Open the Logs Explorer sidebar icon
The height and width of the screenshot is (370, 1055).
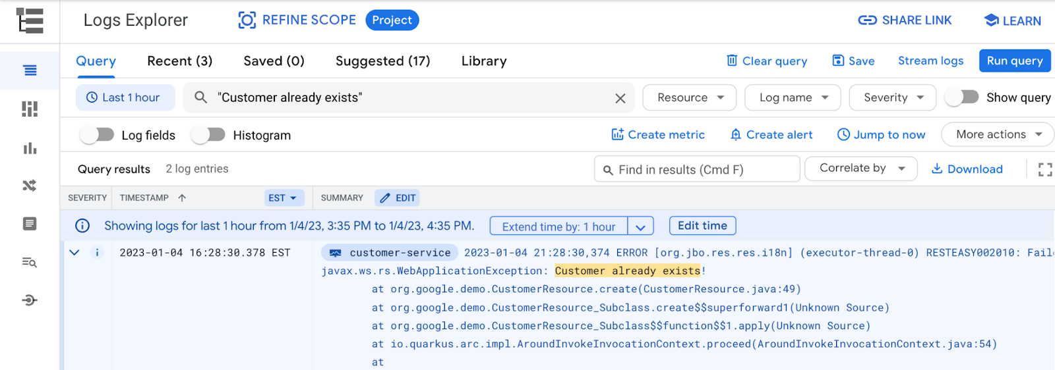(x=30, y=70)
